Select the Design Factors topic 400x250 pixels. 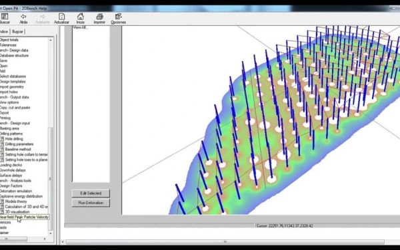(11, 186)
